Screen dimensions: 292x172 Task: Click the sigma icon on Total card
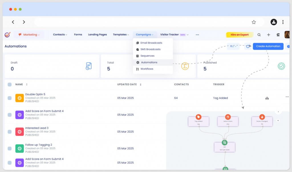click(x=185, y=66)
